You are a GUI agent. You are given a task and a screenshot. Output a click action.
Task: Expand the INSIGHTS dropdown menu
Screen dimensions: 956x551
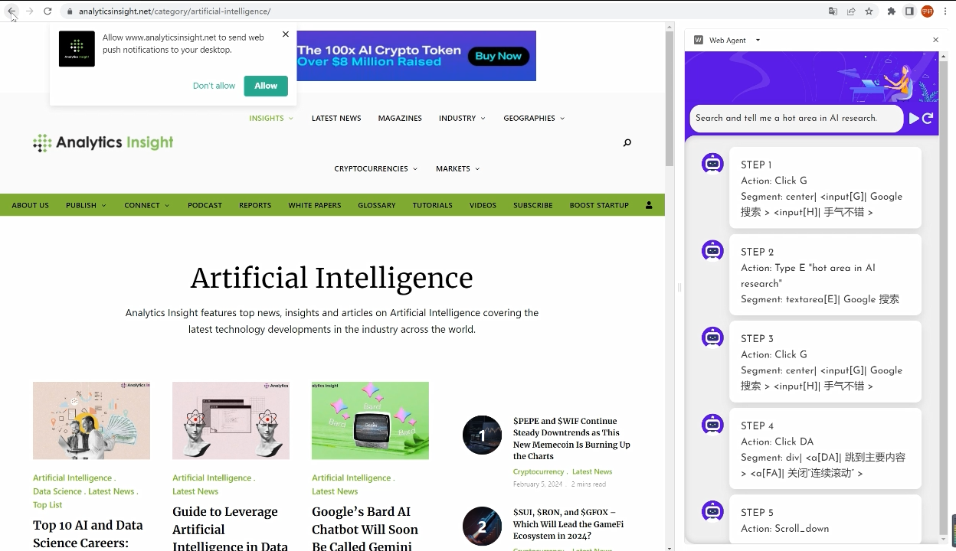pyautogui.click(x=271, y=118)
